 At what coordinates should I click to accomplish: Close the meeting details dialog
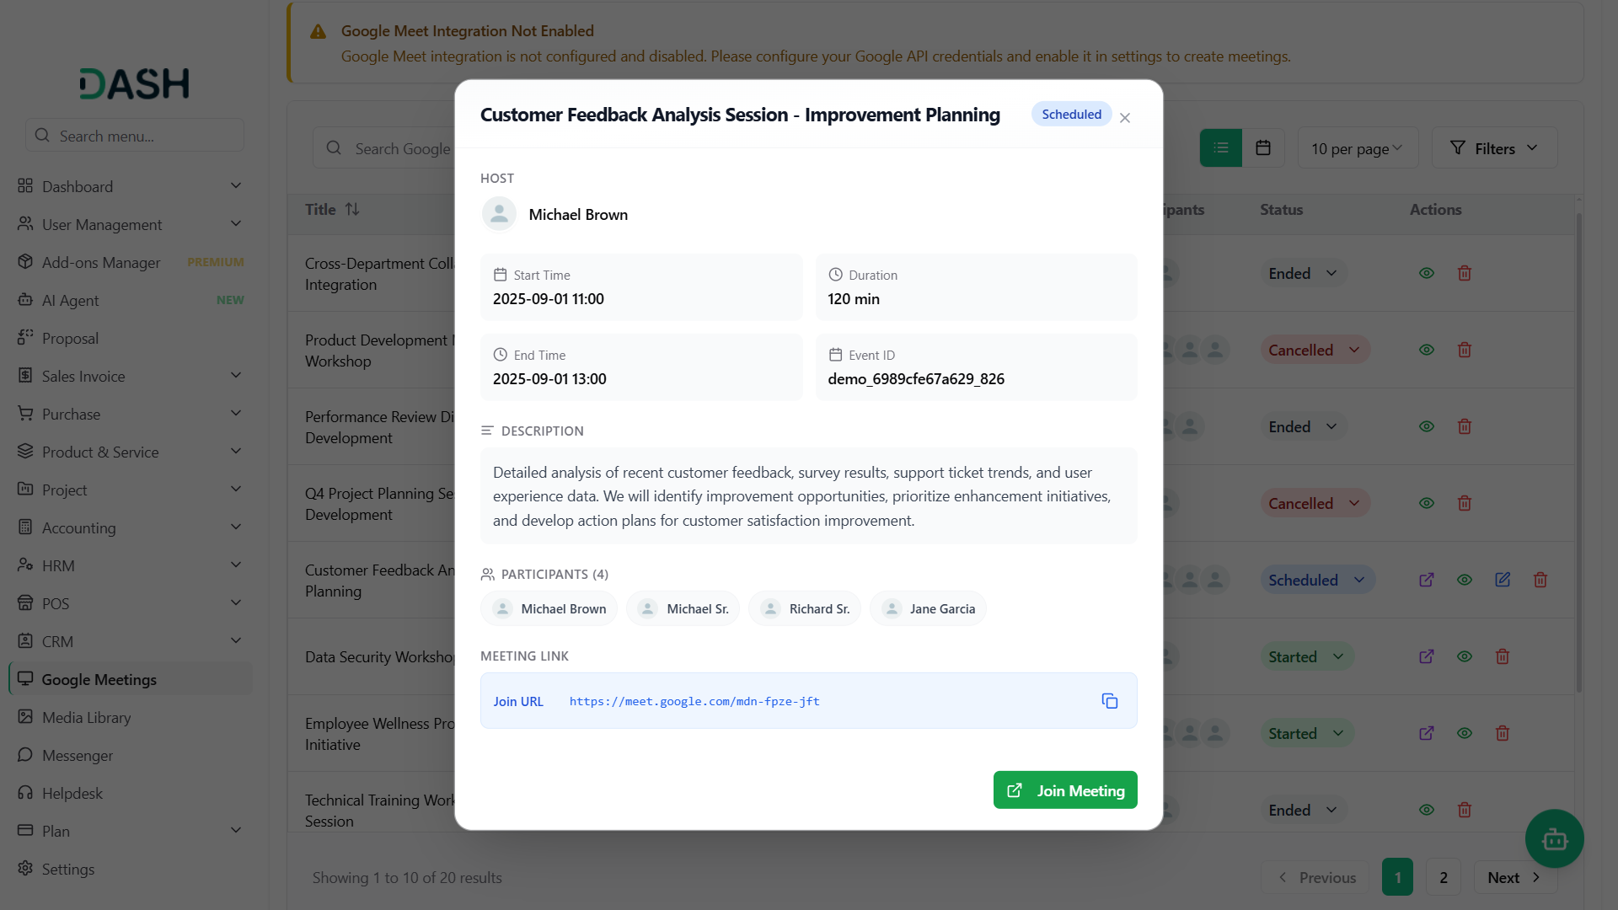1125,118
